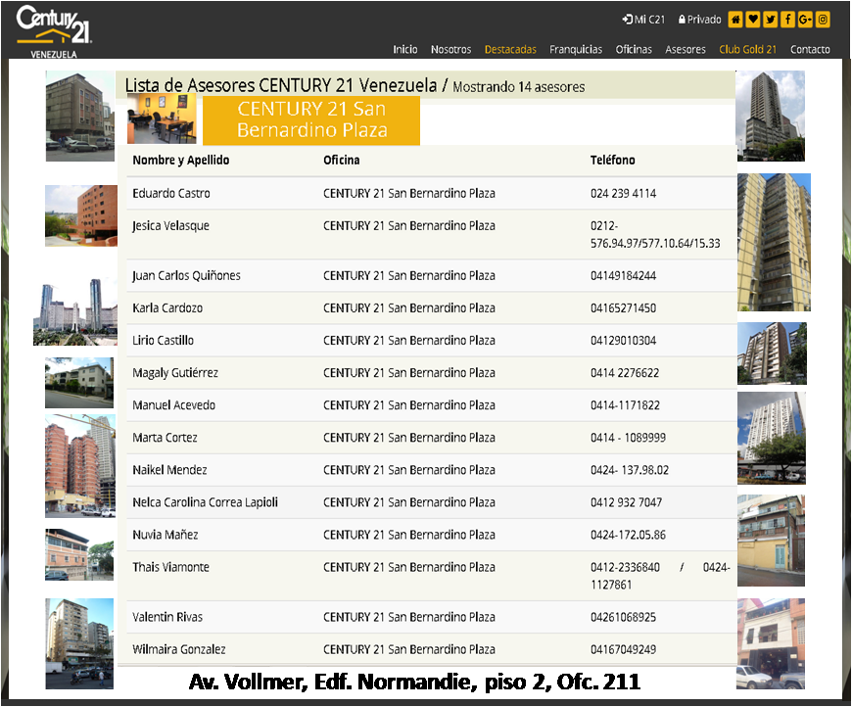Open the yellow high-rise building photo

pos(774,243)
